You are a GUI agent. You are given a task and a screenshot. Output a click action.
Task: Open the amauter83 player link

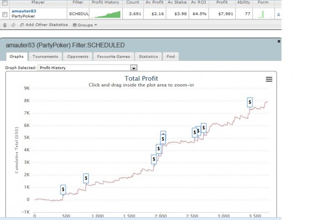pos(24,11)
